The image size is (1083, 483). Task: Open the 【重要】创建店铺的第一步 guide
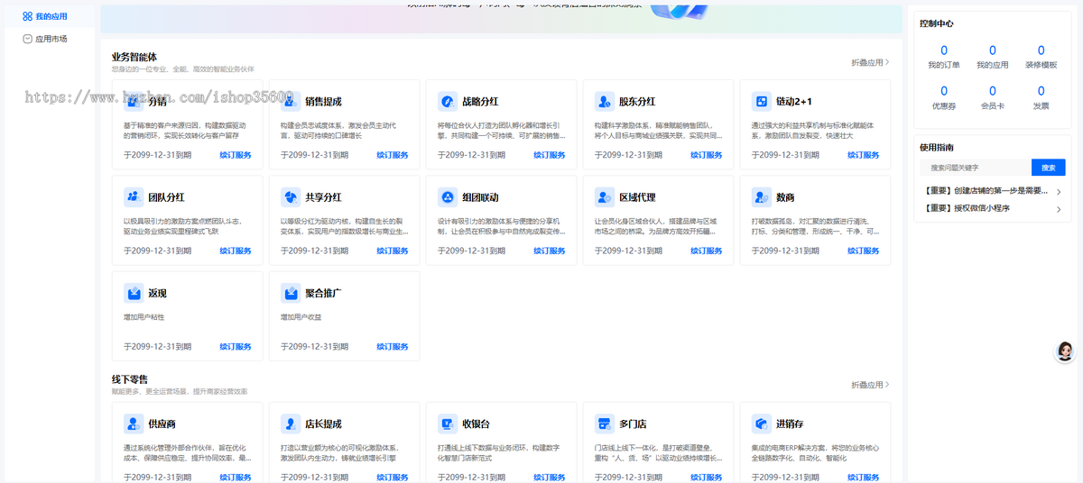pos(986,191)
